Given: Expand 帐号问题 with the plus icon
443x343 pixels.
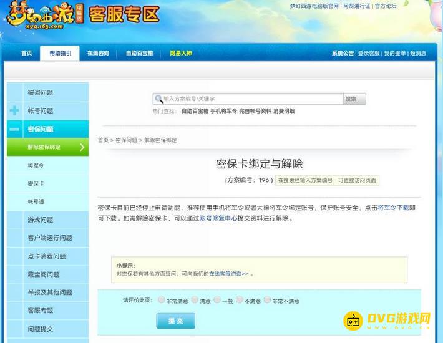Looking at the screenshot, I should click(x=14, y=110).
